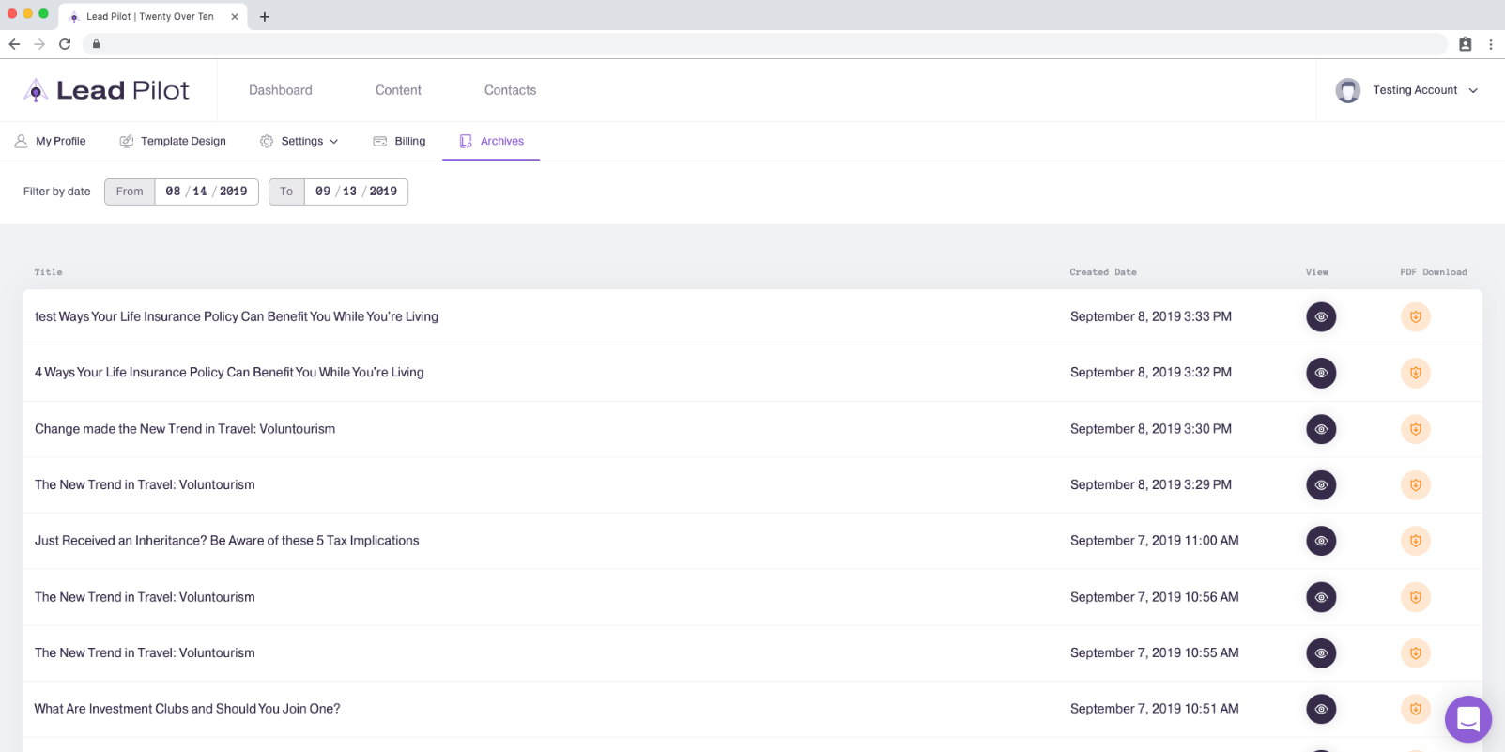Click 'test Ways Your Life Insurance Policy' title
The image size is (1505, 752).
tap(237, 317)
